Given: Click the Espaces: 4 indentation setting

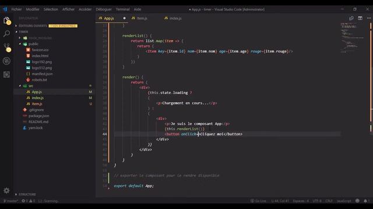Looking at the screenshot, I should 301,201.
